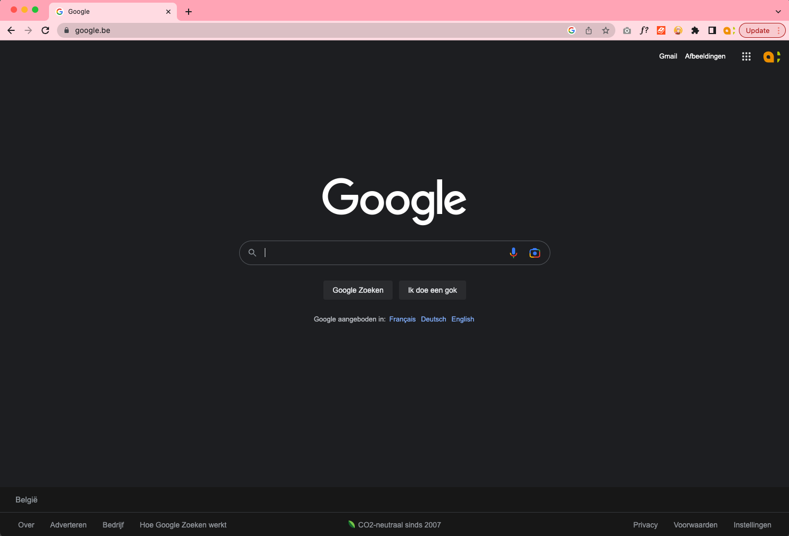This screenshot has width=789, height=536.
Task: Open Instellingen in the footer
Action: pos(752,525)
